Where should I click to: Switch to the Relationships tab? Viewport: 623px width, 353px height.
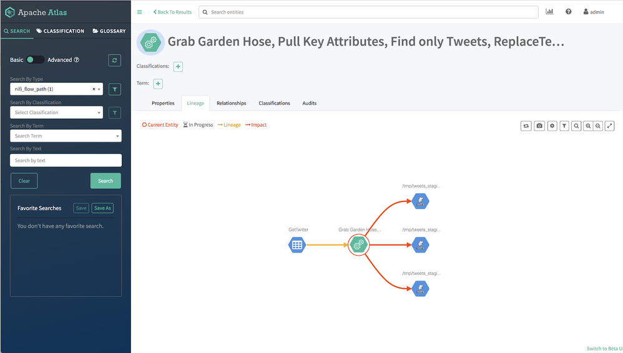(x=231, y=103)
